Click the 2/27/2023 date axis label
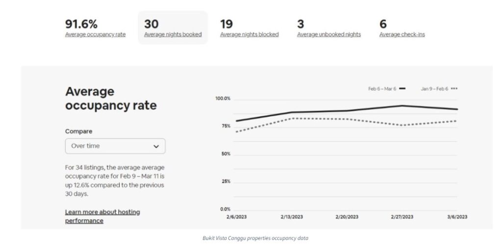Screen dimensions: 502x245 [x=402, y=217]
